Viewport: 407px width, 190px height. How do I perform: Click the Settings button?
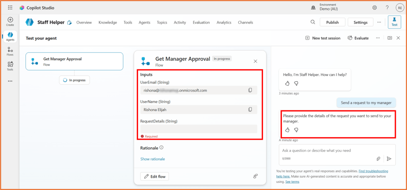pyautogui.click(x=360, y=22)
